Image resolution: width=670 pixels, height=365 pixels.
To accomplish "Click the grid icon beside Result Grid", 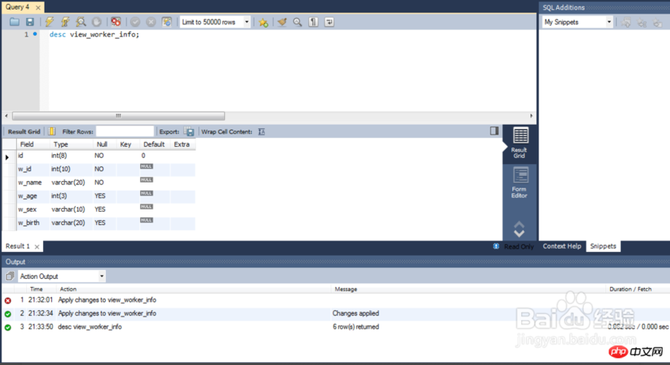I will (x=52, y=131).
